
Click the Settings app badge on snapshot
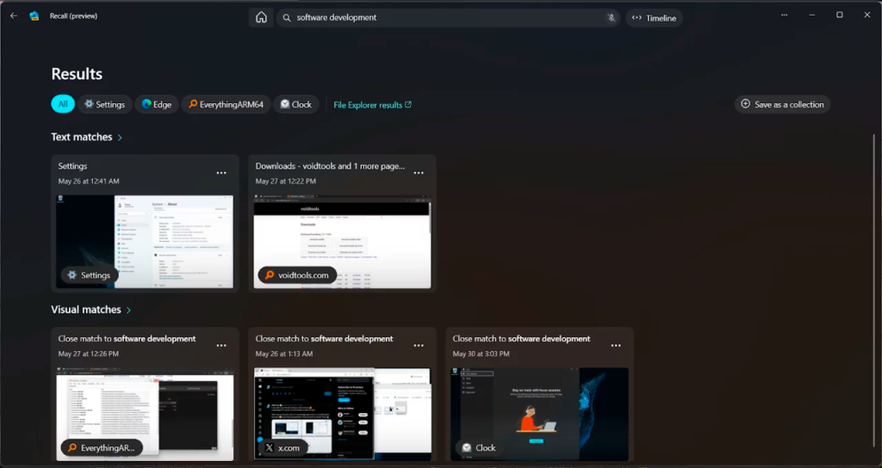coord(89,275)
